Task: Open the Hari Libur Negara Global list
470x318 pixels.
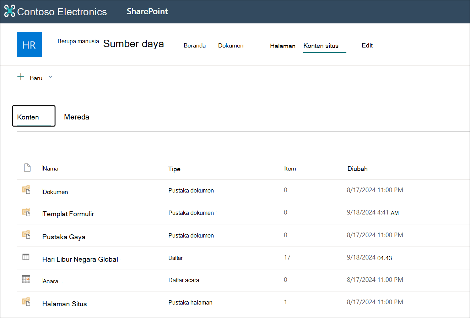Action: click(80, 259)
